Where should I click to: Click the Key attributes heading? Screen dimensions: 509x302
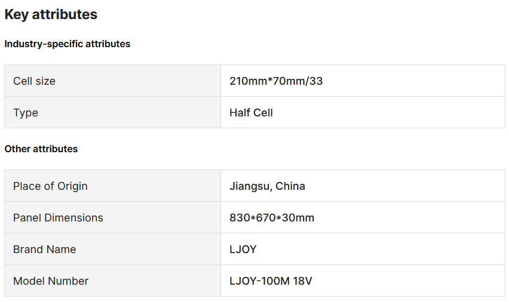51,14
